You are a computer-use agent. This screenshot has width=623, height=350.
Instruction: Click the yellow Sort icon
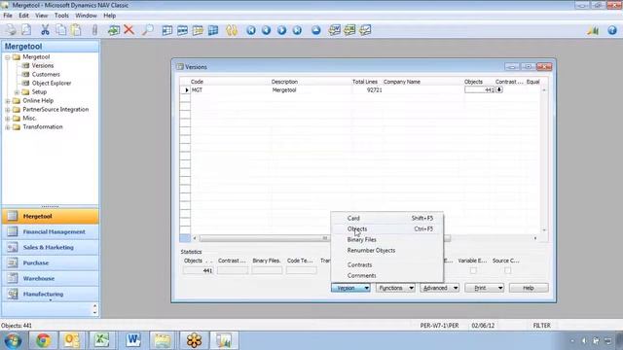232,30
